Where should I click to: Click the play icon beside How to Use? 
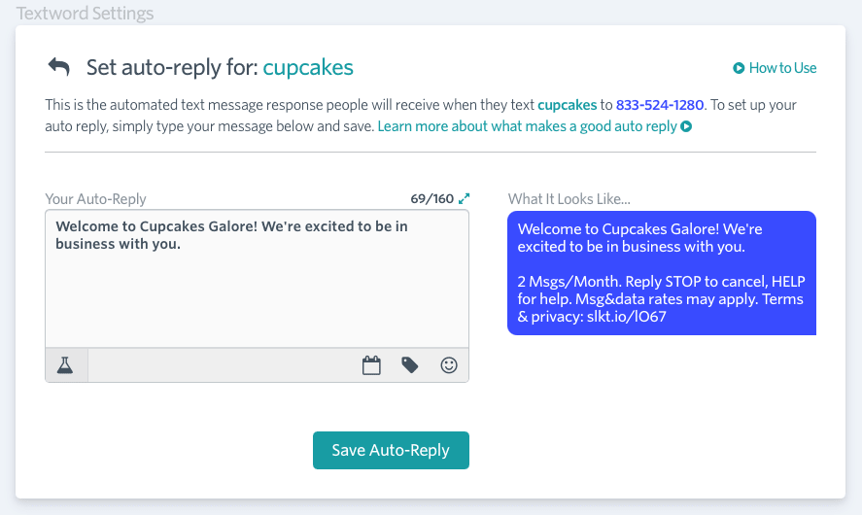739,68
